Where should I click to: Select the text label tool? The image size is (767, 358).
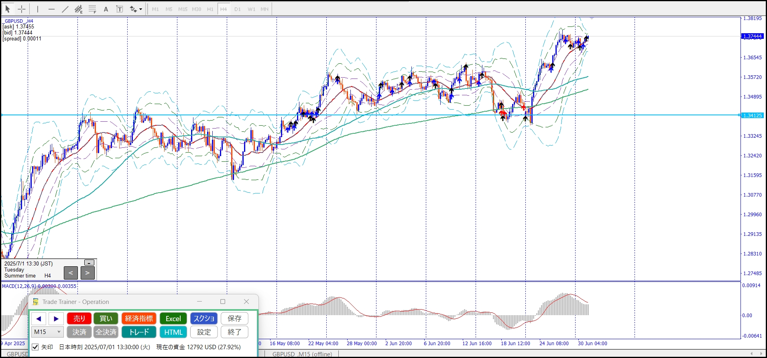coord(120,9)
